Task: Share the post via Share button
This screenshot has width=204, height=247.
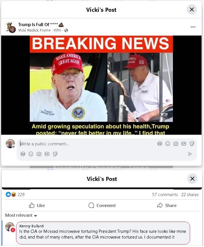Action: click(167, 205)
